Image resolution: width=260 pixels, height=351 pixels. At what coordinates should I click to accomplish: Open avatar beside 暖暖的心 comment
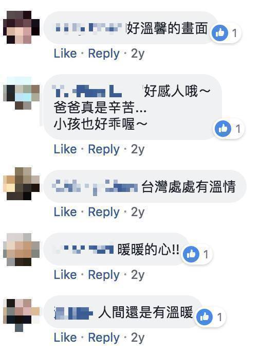[22, 250]
